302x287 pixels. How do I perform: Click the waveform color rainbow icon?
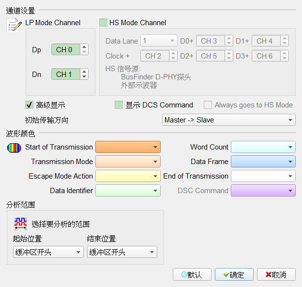14,148
